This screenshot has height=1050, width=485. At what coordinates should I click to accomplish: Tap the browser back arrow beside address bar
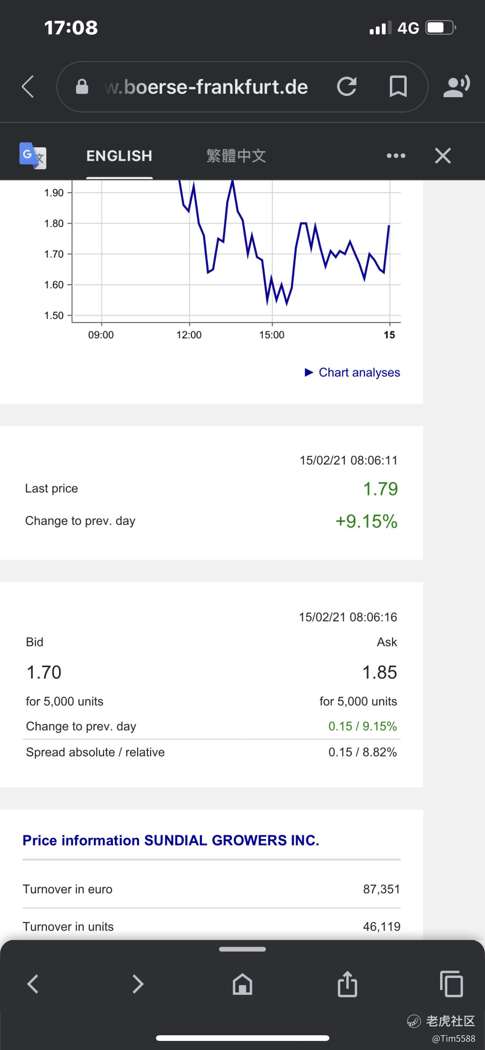[x=28, y=87]
